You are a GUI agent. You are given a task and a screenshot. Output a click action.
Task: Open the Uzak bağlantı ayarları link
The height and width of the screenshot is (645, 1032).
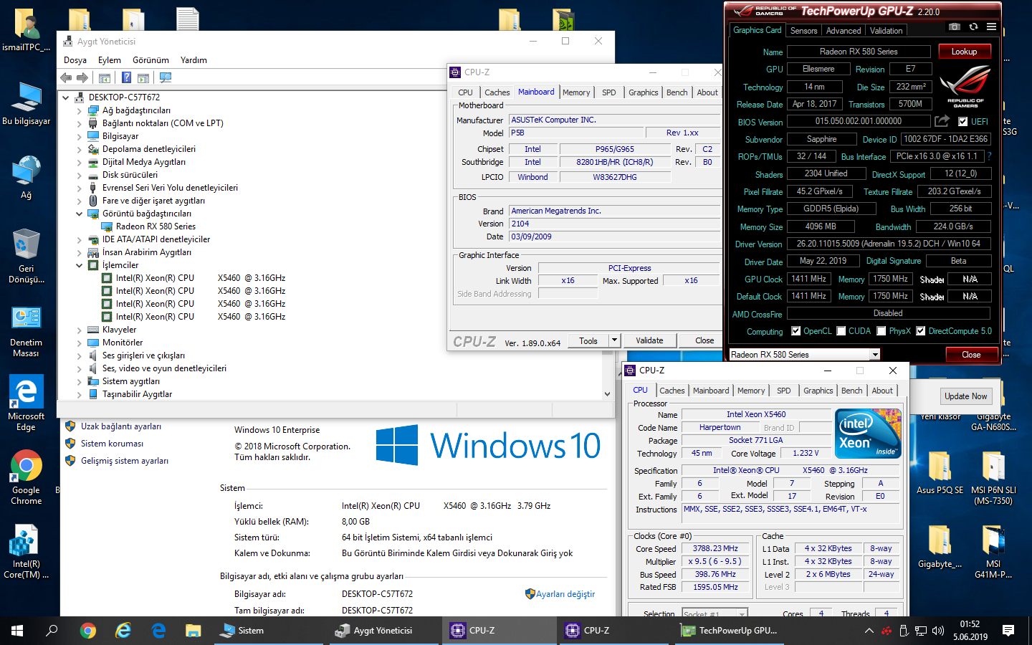tap(121, 426)
